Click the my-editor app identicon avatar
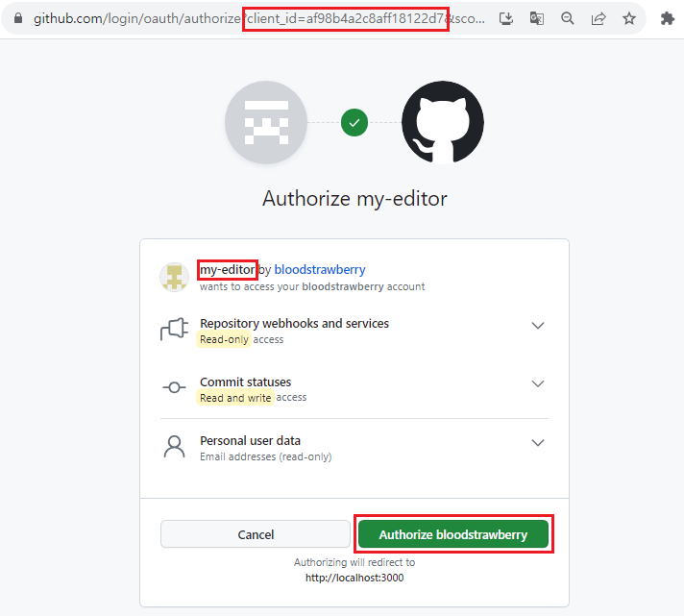684x616 pixels. [x=266, y=122]
